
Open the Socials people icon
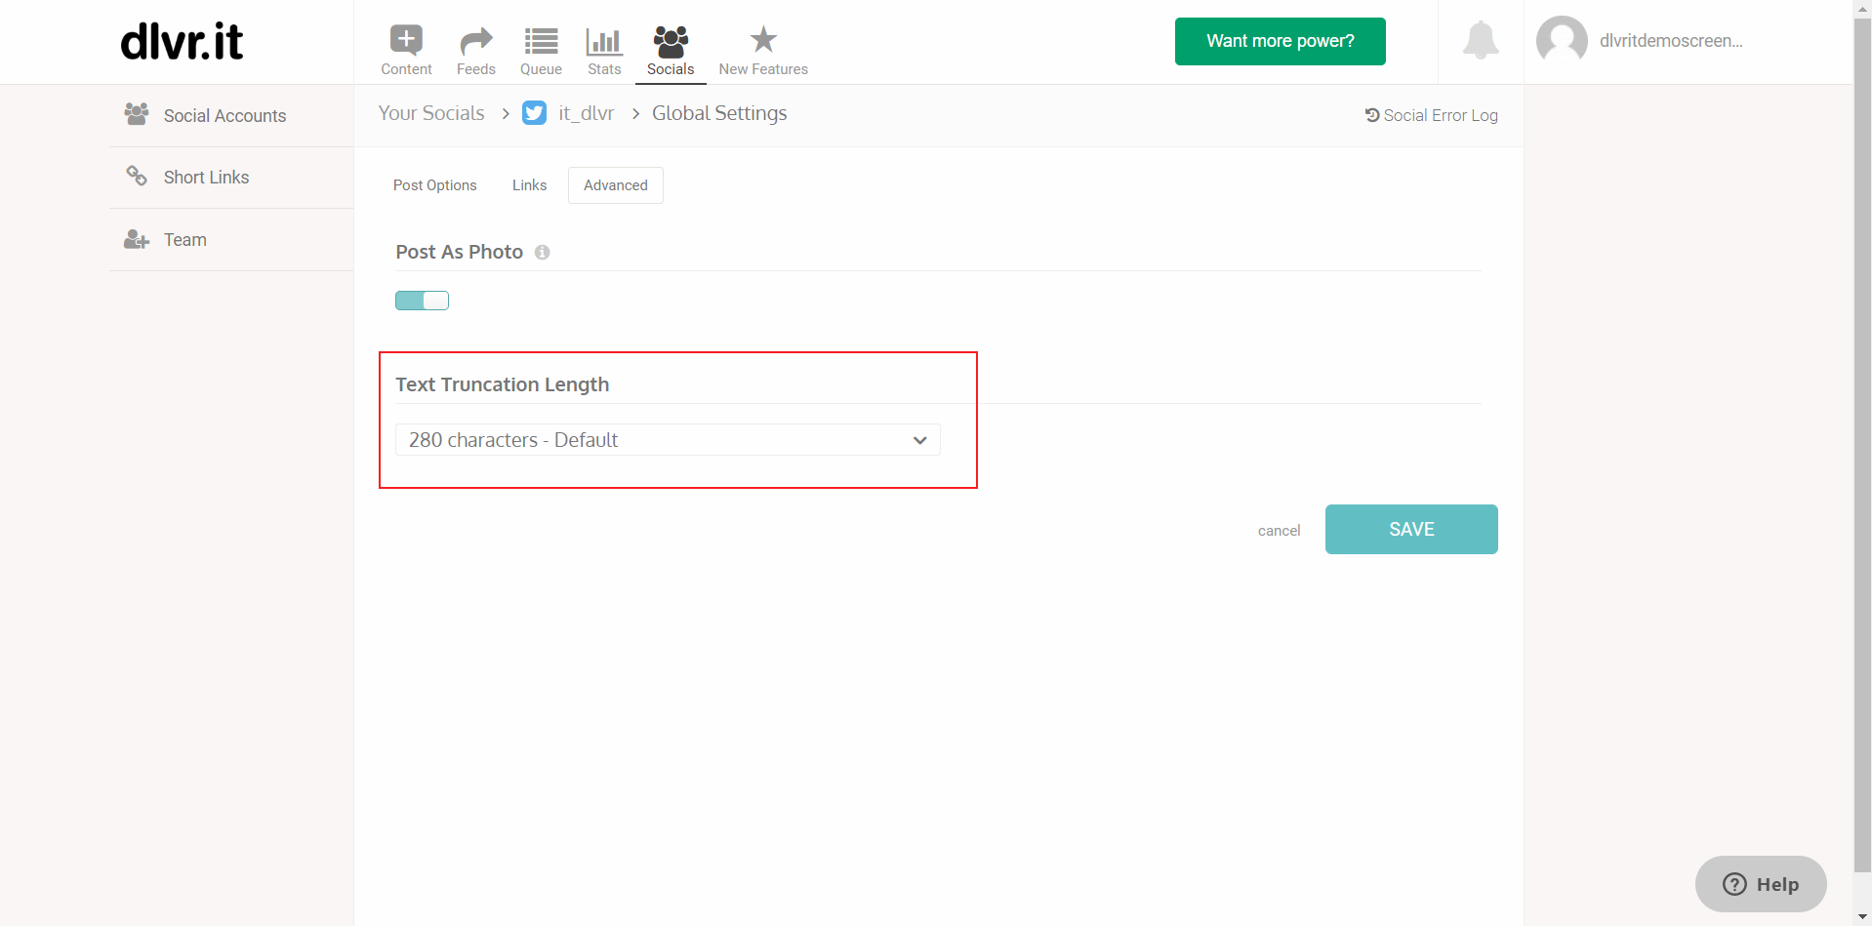tap(671, 41)
